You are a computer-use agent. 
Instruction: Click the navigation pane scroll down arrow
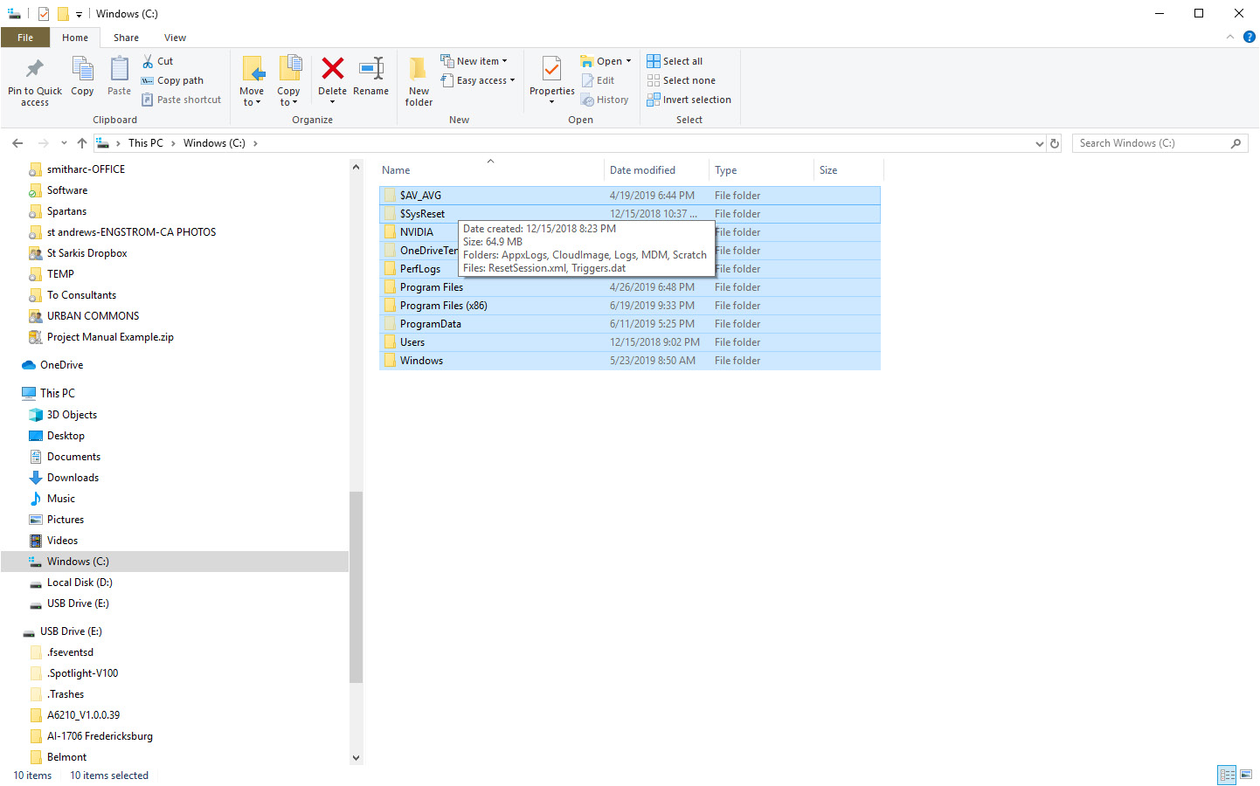click(356, 758)
